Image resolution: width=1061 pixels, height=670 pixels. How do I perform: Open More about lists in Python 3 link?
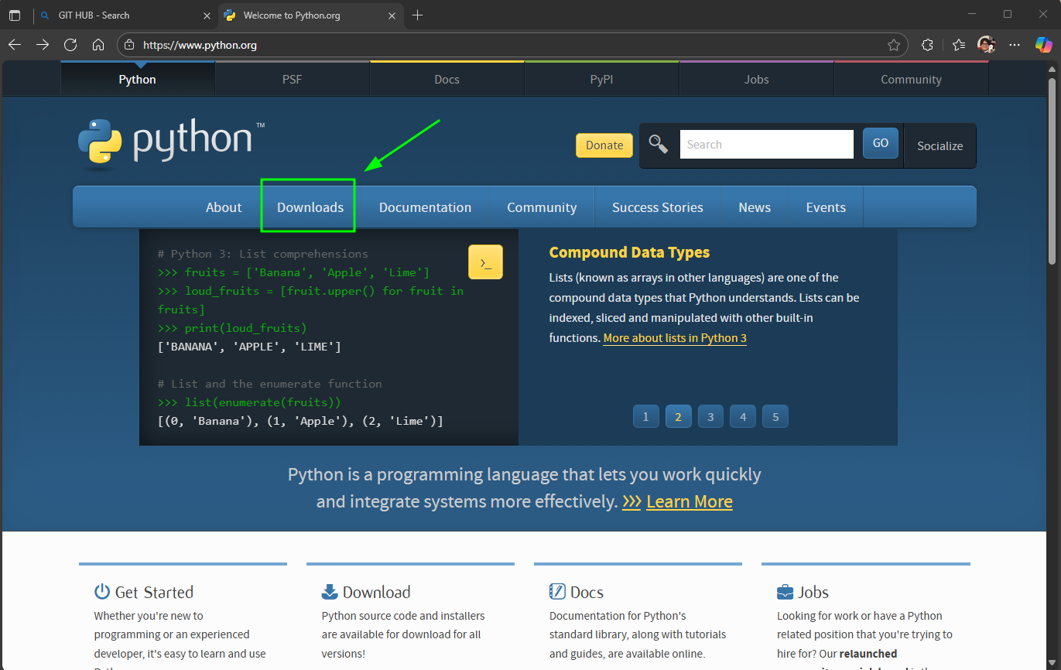674,338
